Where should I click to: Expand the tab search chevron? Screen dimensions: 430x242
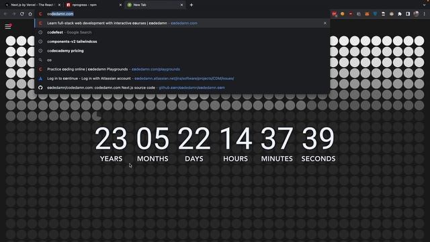point(424,5)
